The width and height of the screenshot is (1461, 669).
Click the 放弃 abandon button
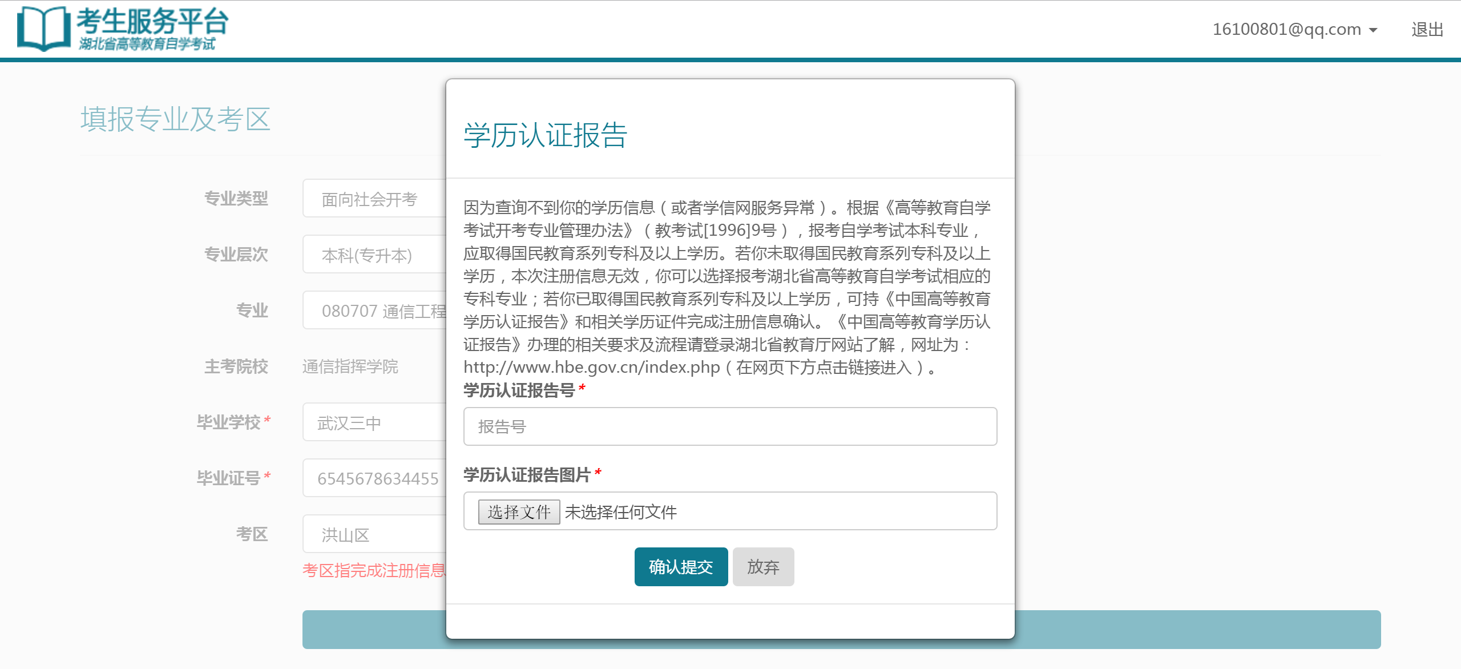763,567
